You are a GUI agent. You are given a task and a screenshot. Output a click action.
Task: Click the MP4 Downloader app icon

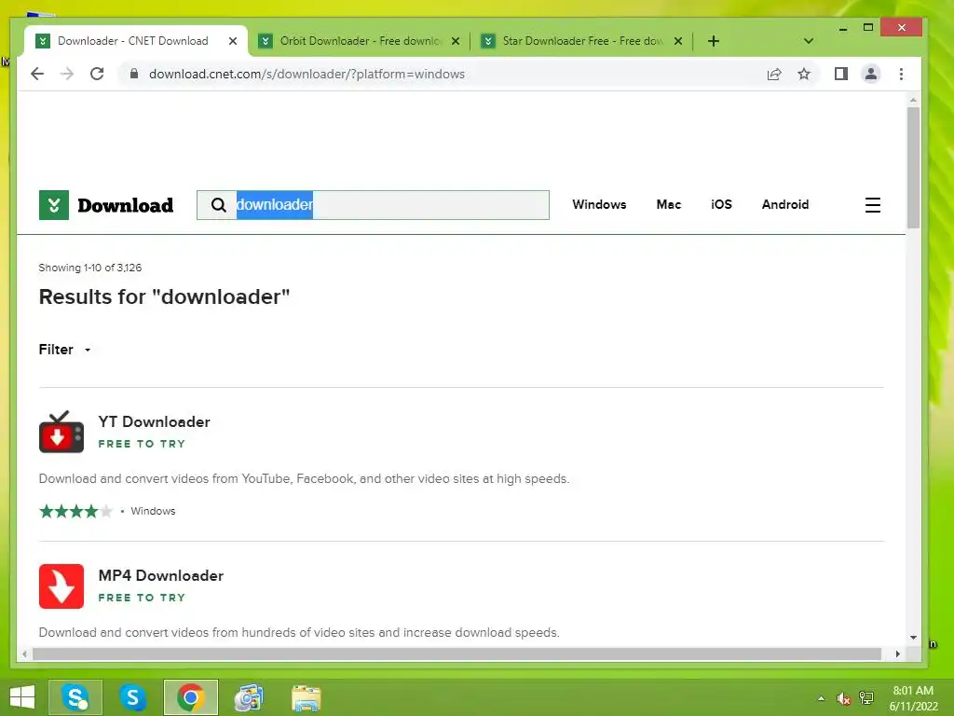[61, 585]
